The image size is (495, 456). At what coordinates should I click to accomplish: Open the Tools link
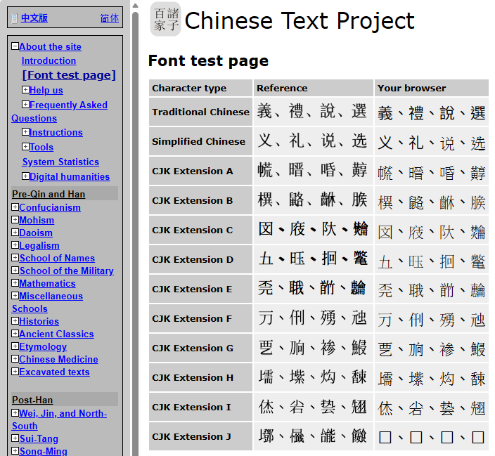tap(41, 147)
